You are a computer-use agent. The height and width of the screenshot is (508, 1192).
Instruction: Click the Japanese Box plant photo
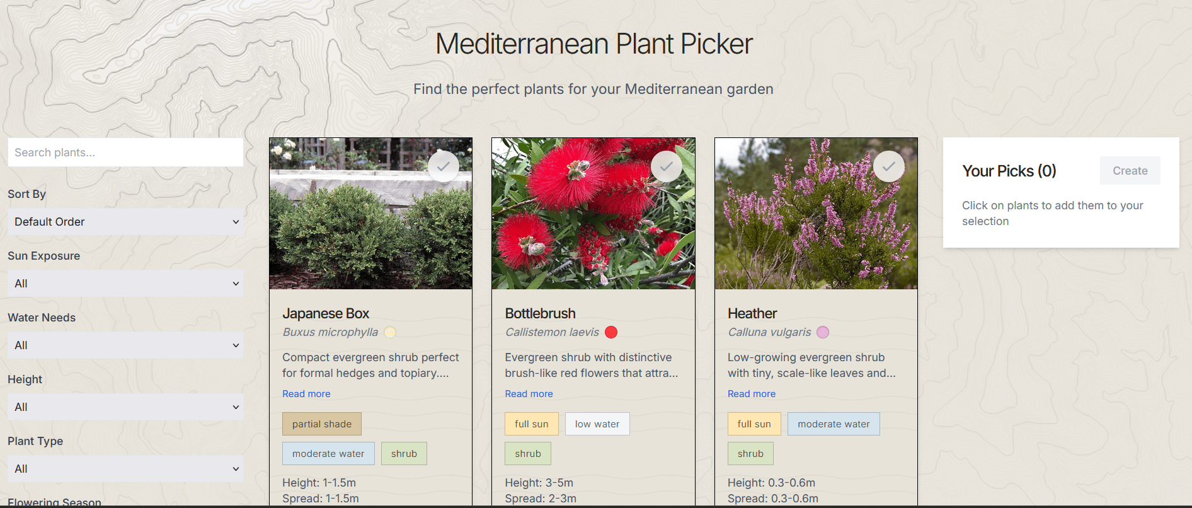click(370, 227)
